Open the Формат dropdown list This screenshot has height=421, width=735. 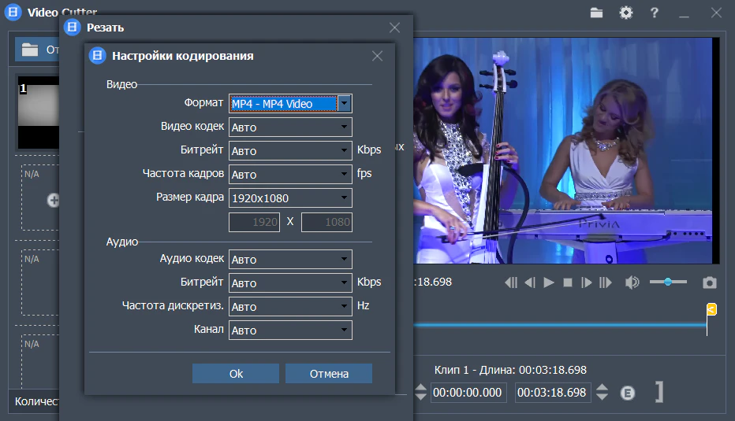345,104
